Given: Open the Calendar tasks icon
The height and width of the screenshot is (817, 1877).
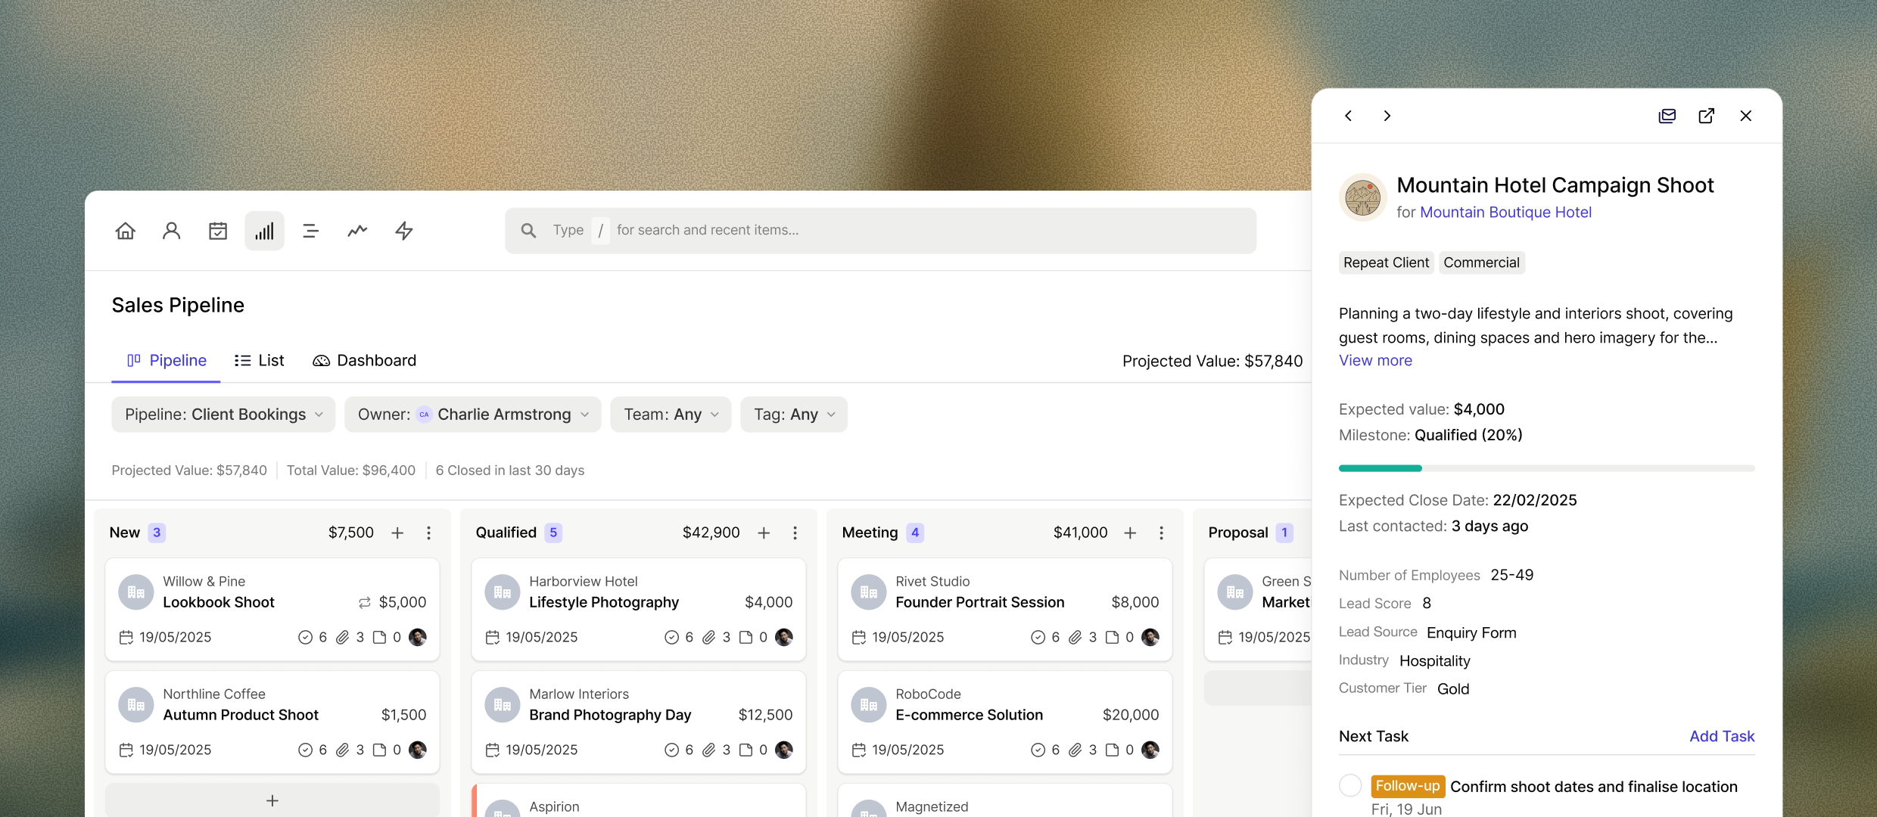Looking at the screenshot, I should [218, 231].
